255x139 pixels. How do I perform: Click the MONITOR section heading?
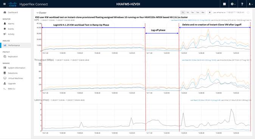pos(6,19)
